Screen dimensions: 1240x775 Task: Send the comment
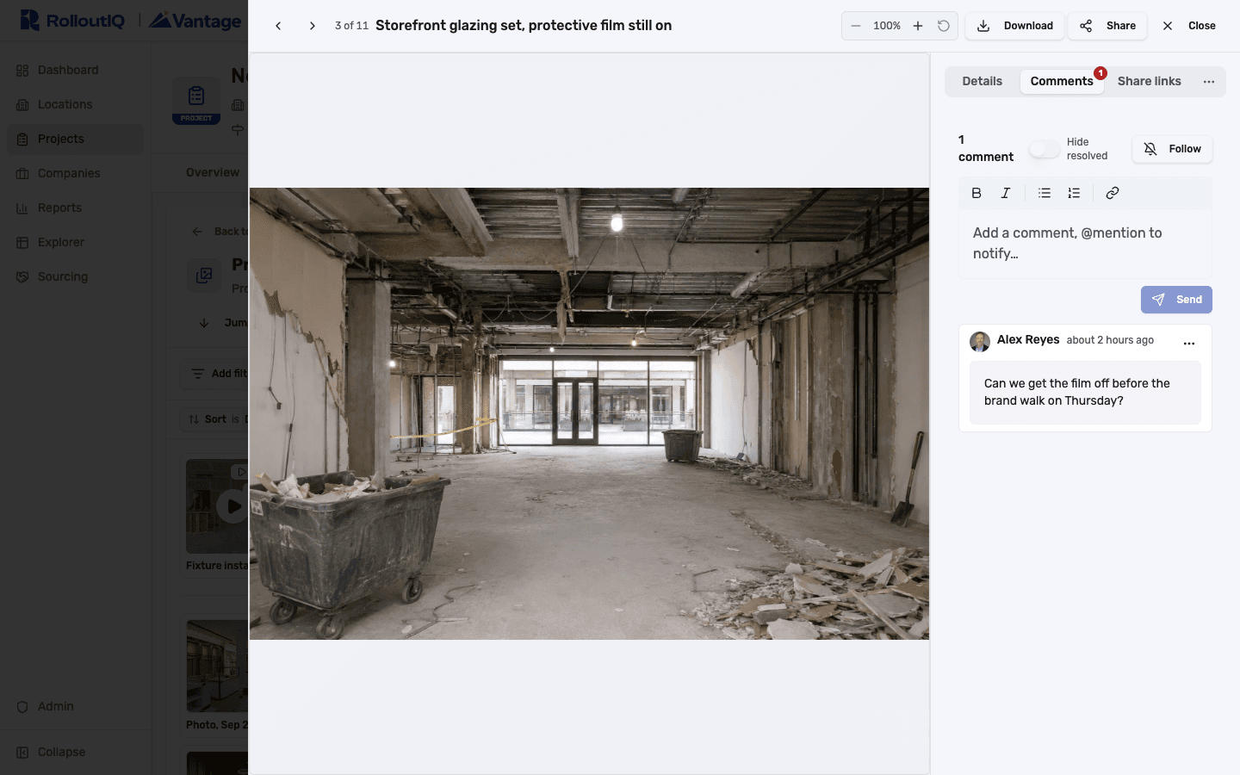(x=1176, y=300)
